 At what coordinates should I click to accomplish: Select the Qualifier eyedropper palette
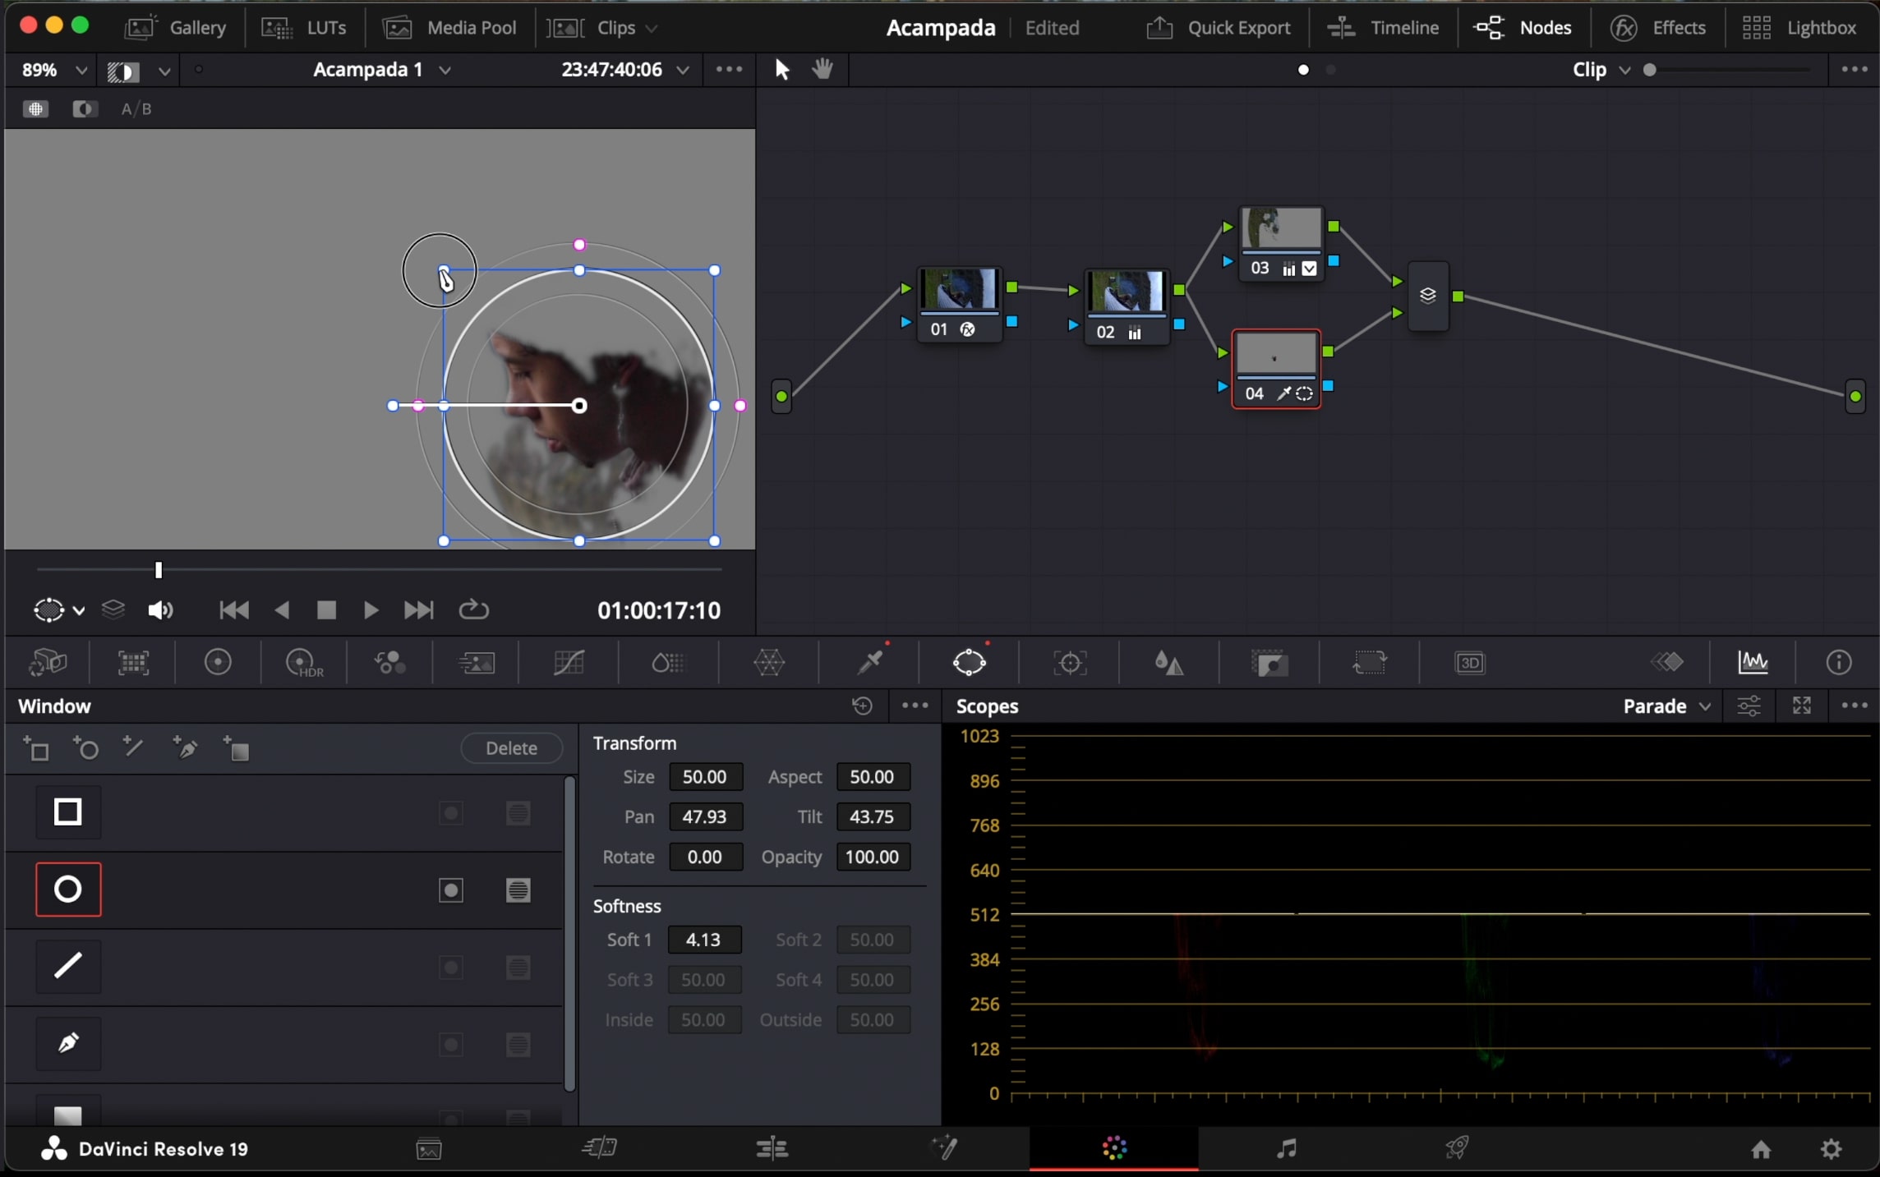point(870,662)
